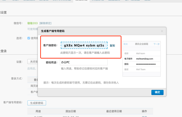The width and height of the screenshot is (182, 117).
Task: Click the 关闭安 button next to 设置
Action: (x=33, y=62)
